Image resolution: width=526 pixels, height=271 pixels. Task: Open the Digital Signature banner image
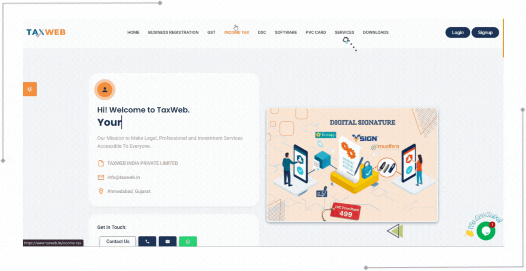(x=352, y=165)
